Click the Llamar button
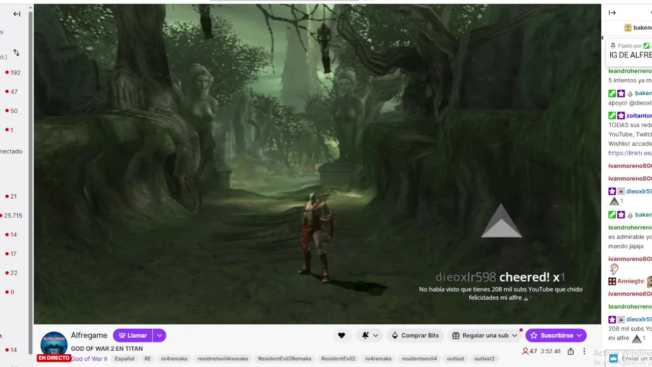Viewport: 652px width, 367px height. 132,335
